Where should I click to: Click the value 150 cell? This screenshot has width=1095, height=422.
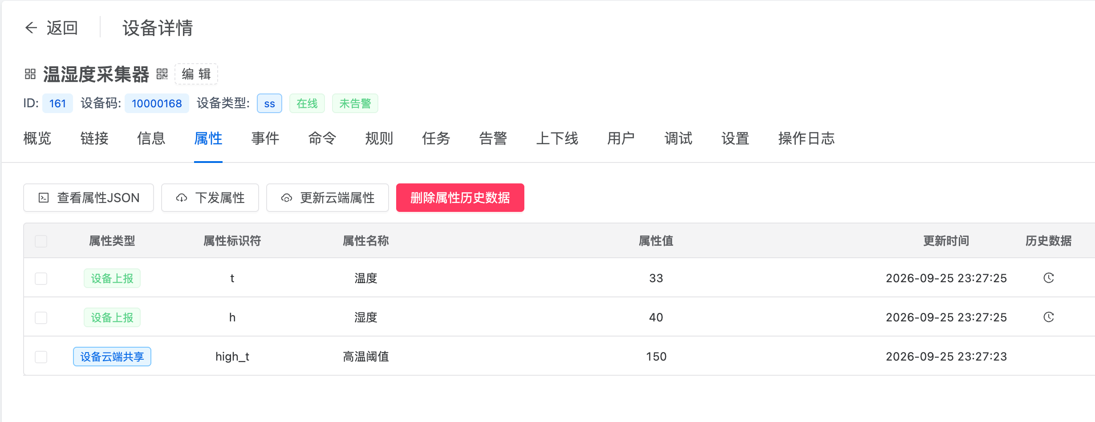point(656,357)
